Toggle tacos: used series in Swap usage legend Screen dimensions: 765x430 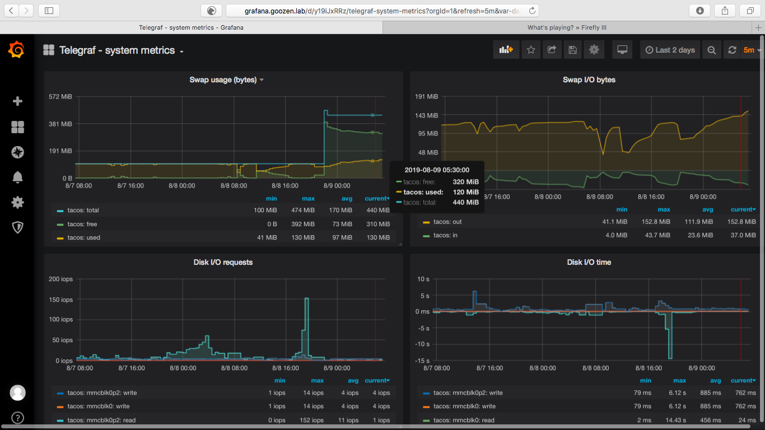click(83, 237)
